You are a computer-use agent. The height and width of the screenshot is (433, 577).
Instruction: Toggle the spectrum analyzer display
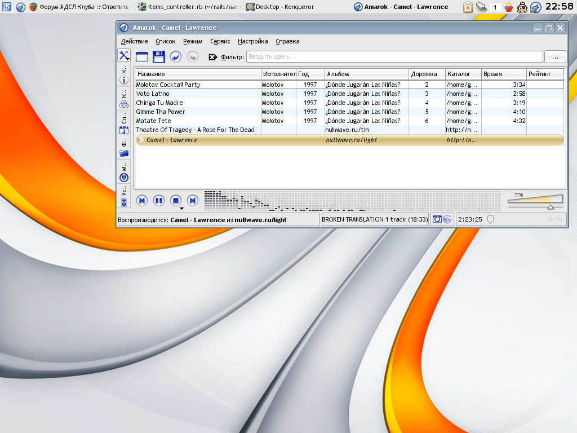pyautogui.click(x=352, y=201)
